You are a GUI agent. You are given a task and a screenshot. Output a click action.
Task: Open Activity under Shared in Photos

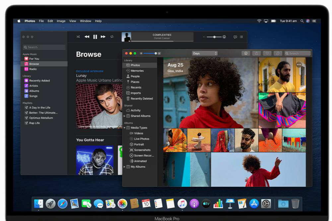coord(140,110)
